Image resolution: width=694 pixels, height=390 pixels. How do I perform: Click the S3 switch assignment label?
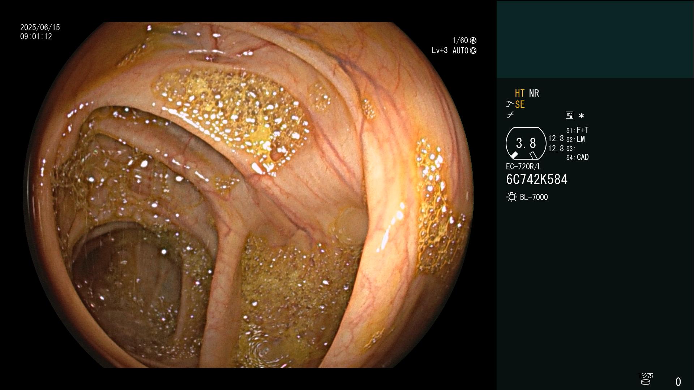pos(570,148)
